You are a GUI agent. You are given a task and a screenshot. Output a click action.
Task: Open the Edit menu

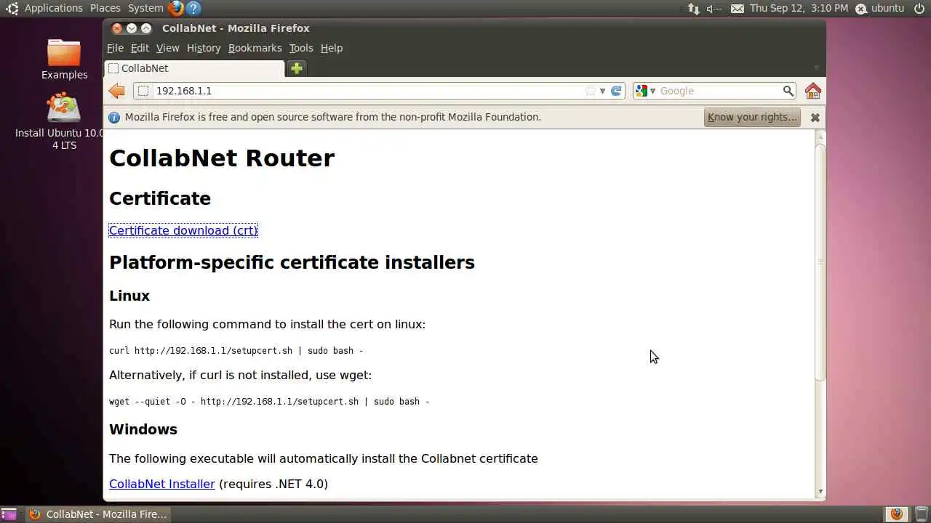pyautogui.click(x=140, y=48)
